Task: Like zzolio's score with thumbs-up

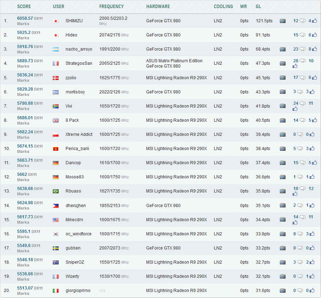Action: [x=315, y=78]
